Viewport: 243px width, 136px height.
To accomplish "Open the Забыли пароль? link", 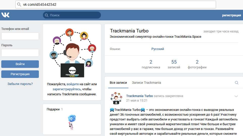I will point(20,84).
